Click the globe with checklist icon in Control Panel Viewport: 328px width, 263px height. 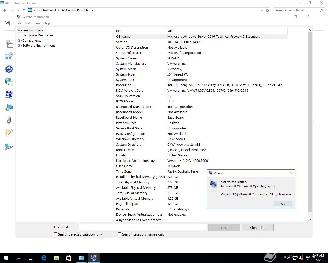point(9,82)
